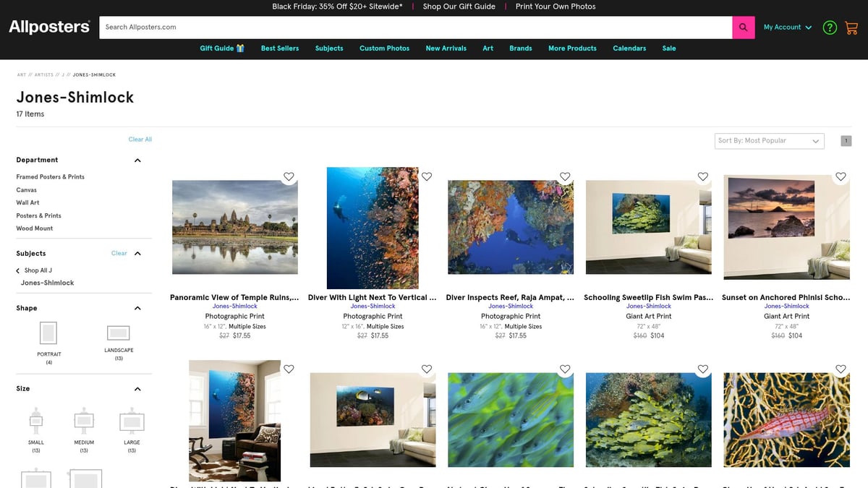Open the yellow schooling fish thumbnail
868x488 pixels.
tap(648, 420)
